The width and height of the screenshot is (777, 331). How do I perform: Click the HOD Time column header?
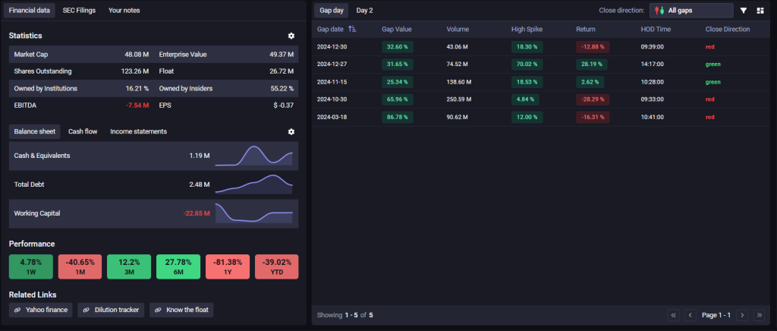[656, 30]
